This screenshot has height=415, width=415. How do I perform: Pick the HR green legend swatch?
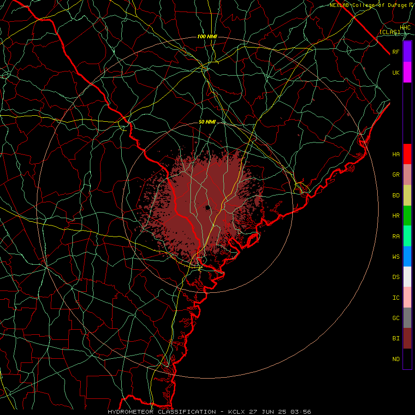pyautogui.click(x=407, y=216)
